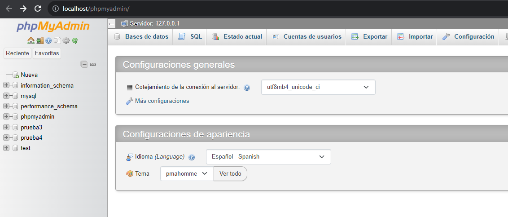
Task: Expand the phpmyadmin database node
Action: 6,117
